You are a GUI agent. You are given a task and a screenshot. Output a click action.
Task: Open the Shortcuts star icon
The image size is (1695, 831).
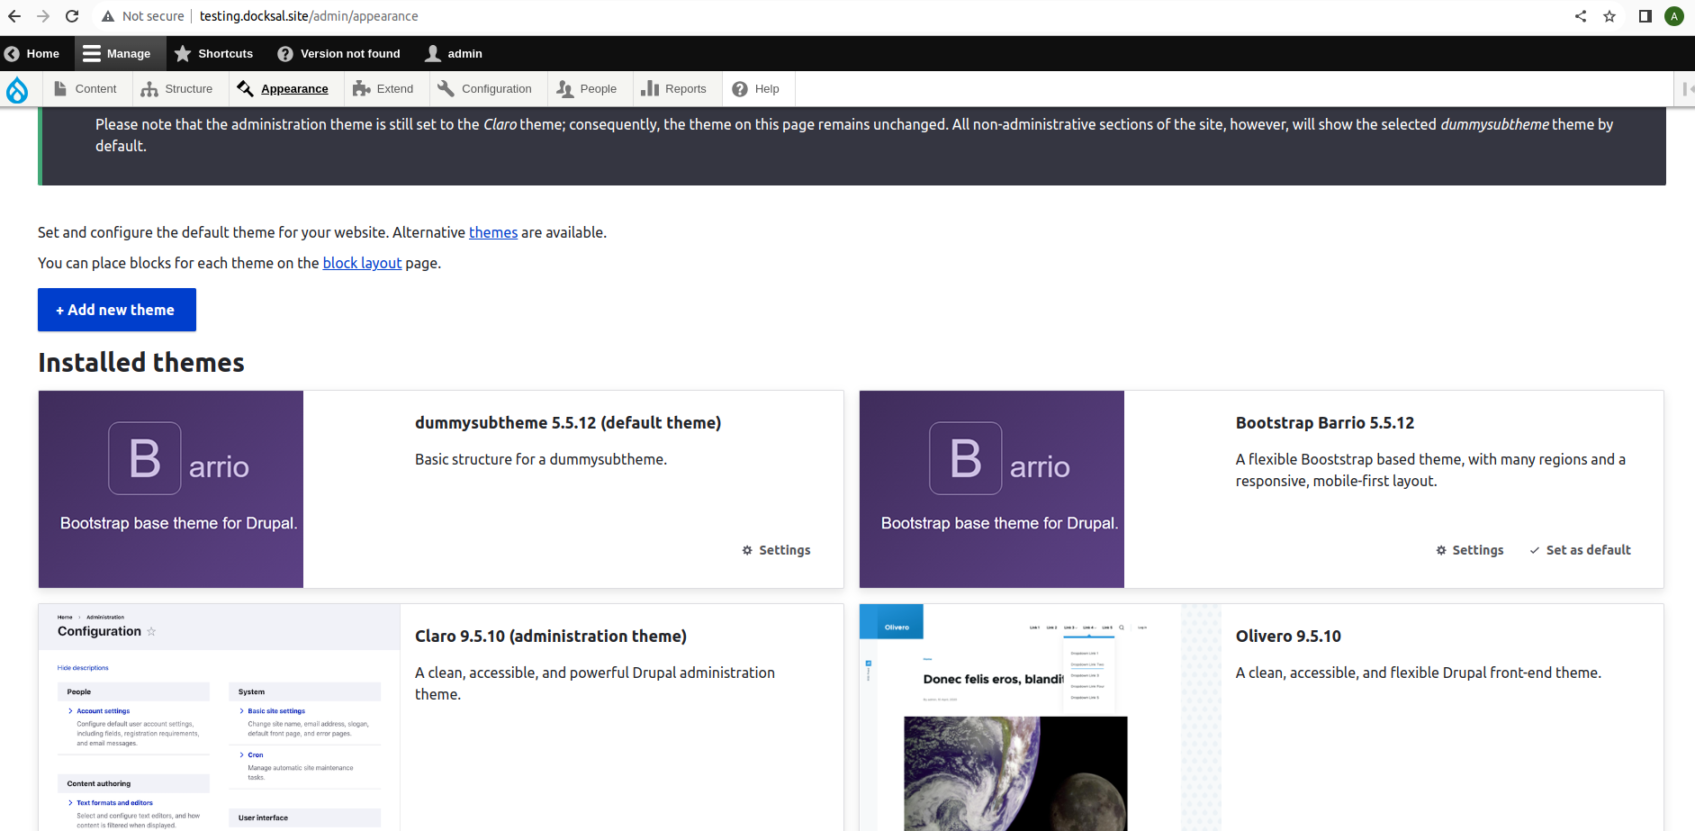[183, 53]
